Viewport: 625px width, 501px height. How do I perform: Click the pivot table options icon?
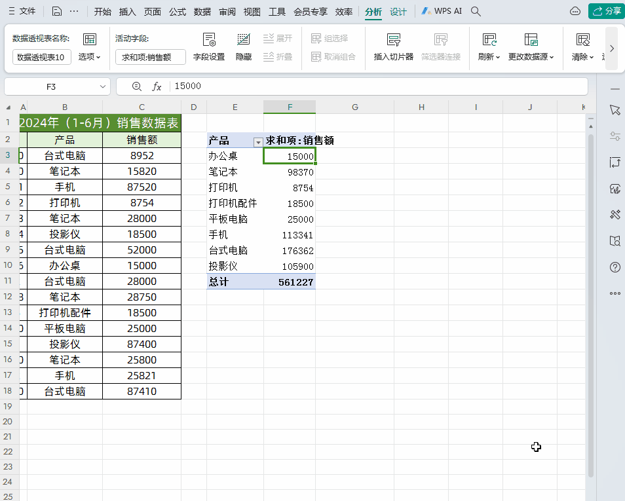(x=90, y=39)
